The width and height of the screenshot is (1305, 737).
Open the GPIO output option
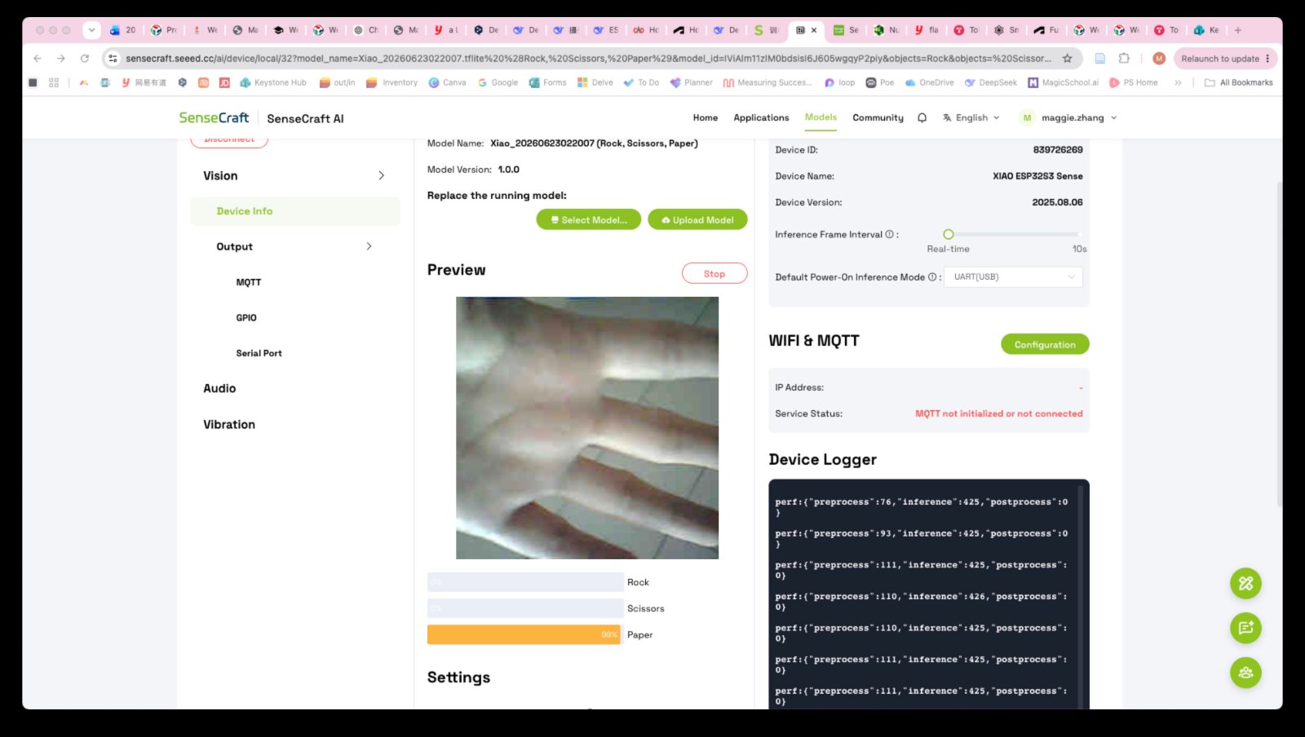click(246, 318)
